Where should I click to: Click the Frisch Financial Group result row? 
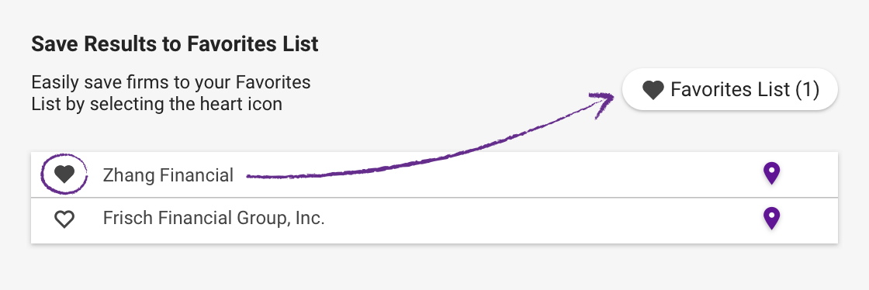(434, 220)
